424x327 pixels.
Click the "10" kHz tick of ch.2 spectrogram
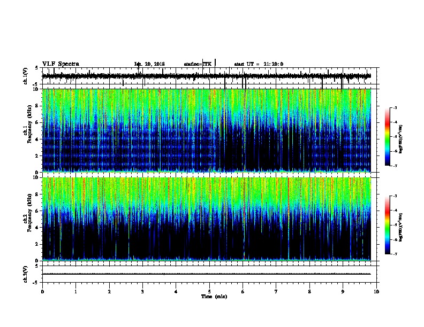36,177
